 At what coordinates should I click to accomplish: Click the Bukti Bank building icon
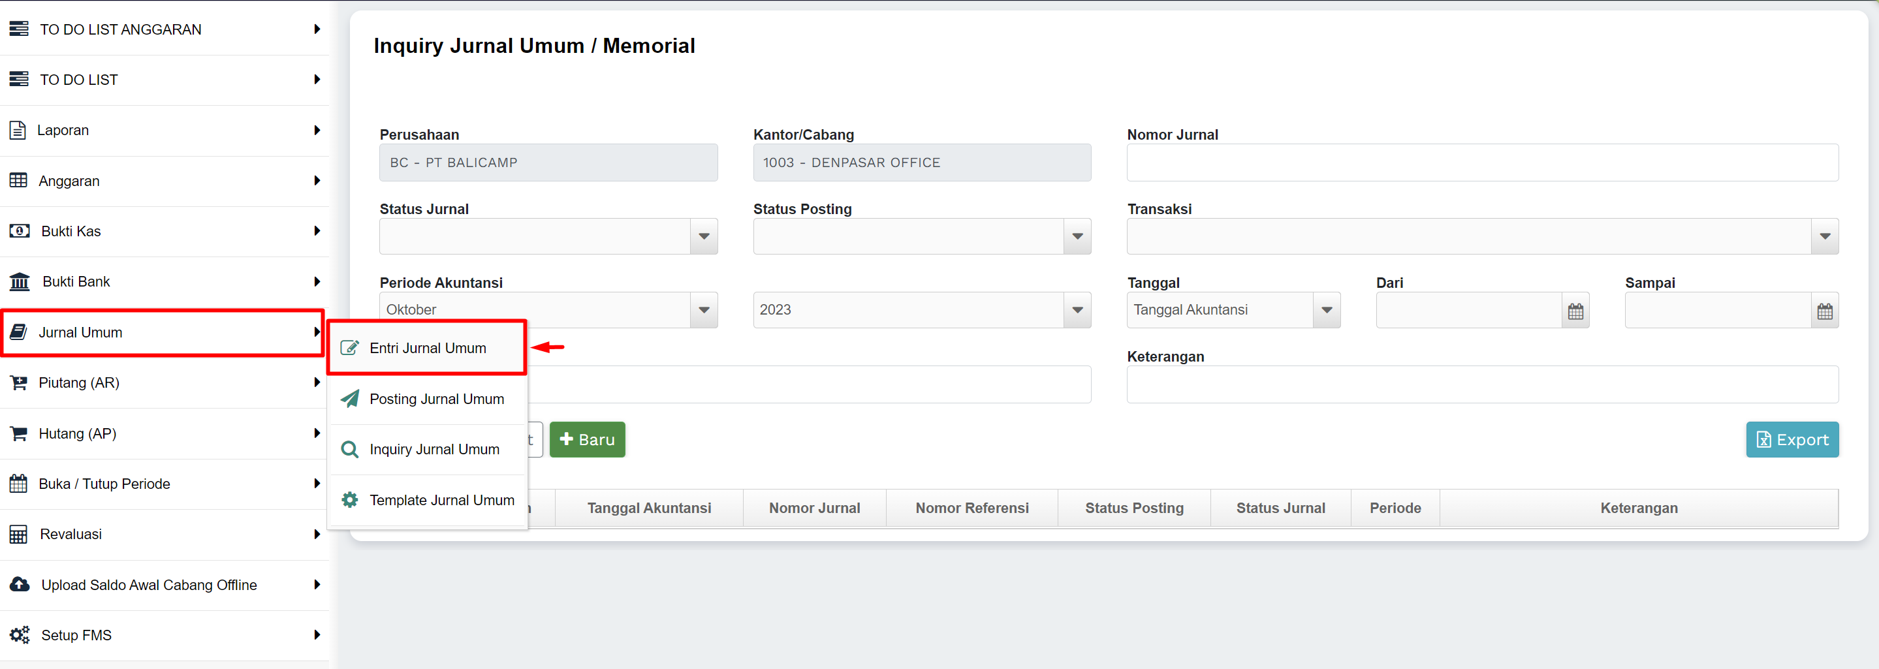point(20,281)
